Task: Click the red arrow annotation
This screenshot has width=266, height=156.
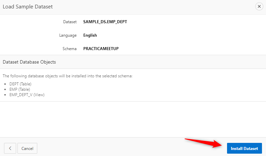Action: click(203, 142)
